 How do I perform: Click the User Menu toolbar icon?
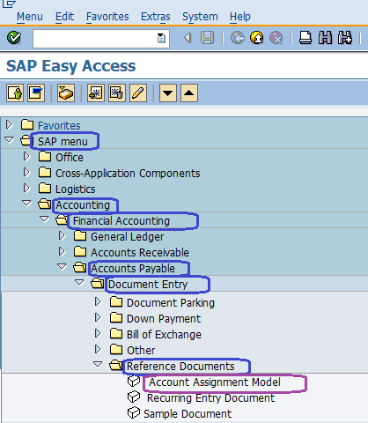pos(15,93)
